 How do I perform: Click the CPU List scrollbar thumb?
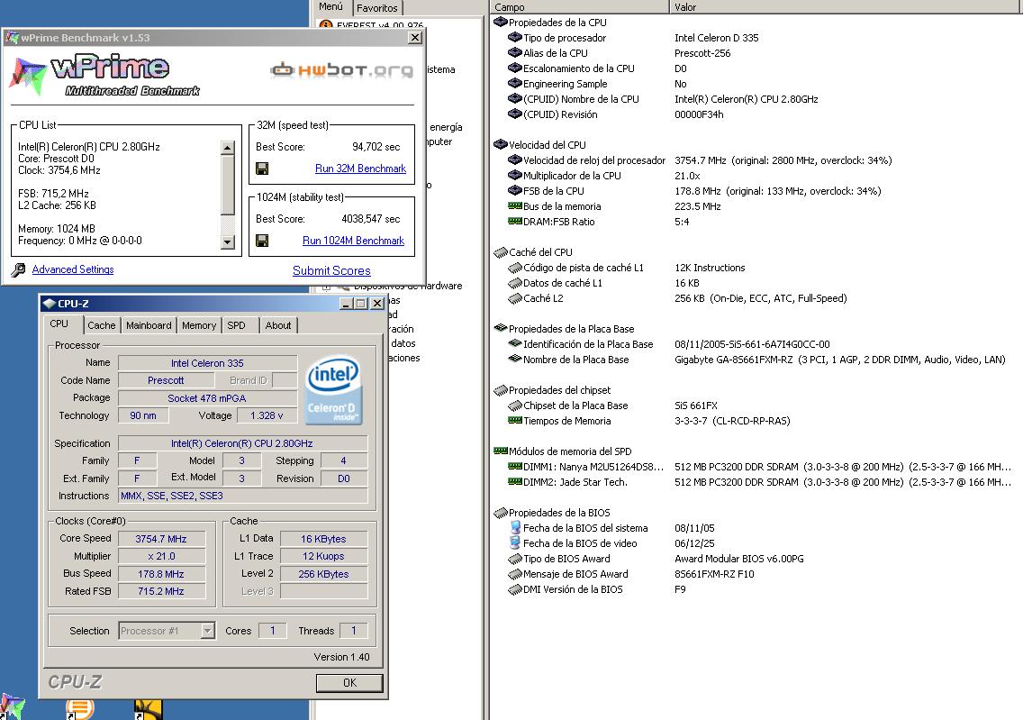[227, 186]
